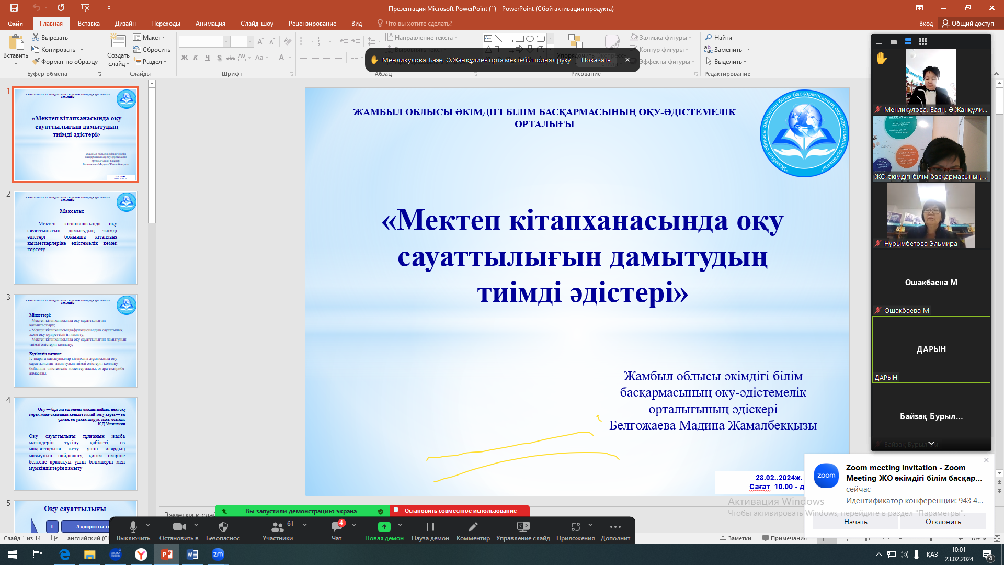Click the Find (Найти) magnifier icon
This screenshot has width=1004, height=565.
coord(709,37)
